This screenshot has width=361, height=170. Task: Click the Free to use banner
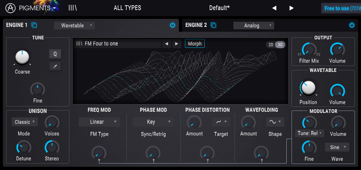341,8
